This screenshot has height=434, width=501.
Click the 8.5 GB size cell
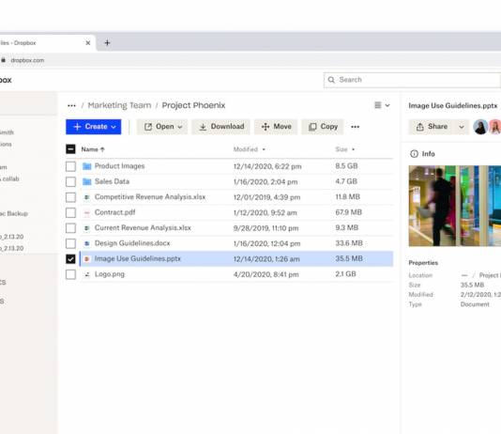click(346, 166)
